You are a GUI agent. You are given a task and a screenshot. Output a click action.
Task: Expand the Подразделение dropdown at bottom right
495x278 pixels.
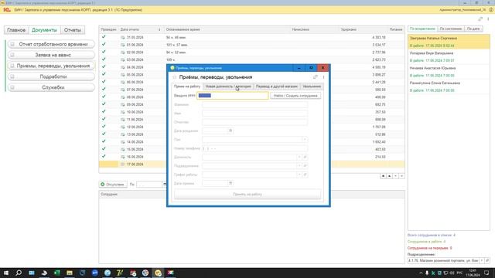482,261
